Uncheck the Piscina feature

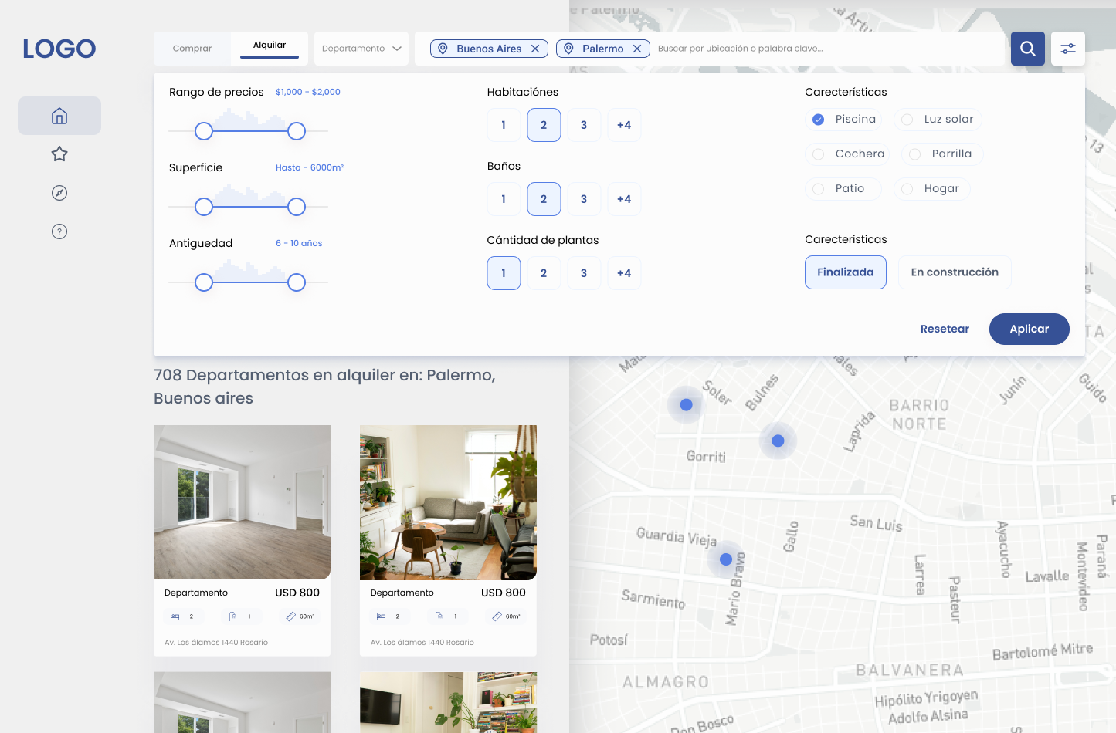click(819, 120)
